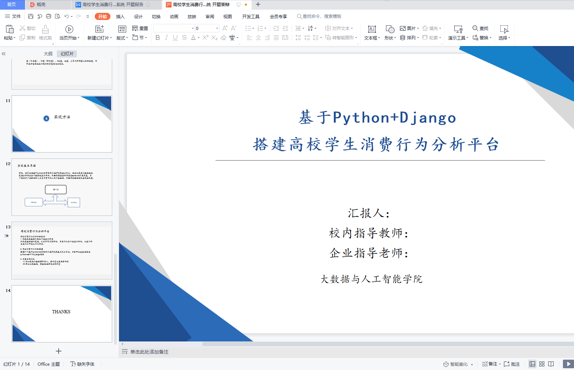Open the 动画 (Animation) ribbon tab
This screenshot has height=370, width=574.
(x=174, y=16)
